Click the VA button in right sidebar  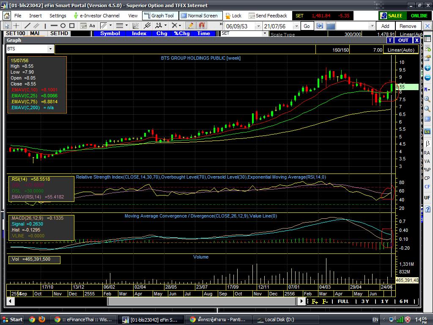[x=427, y=161]
